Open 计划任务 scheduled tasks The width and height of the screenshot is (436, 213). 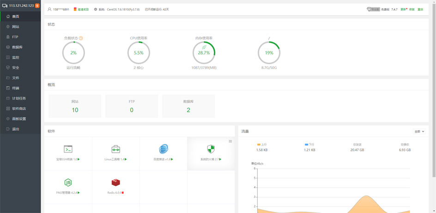(20, 98)
